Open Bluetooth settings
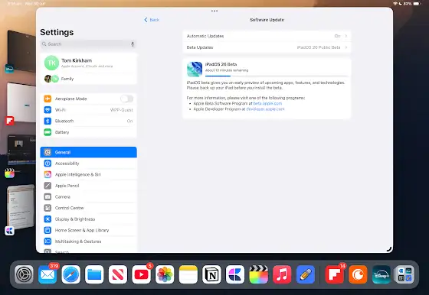Viewport: 429px width, 295px height. [88, 121]
